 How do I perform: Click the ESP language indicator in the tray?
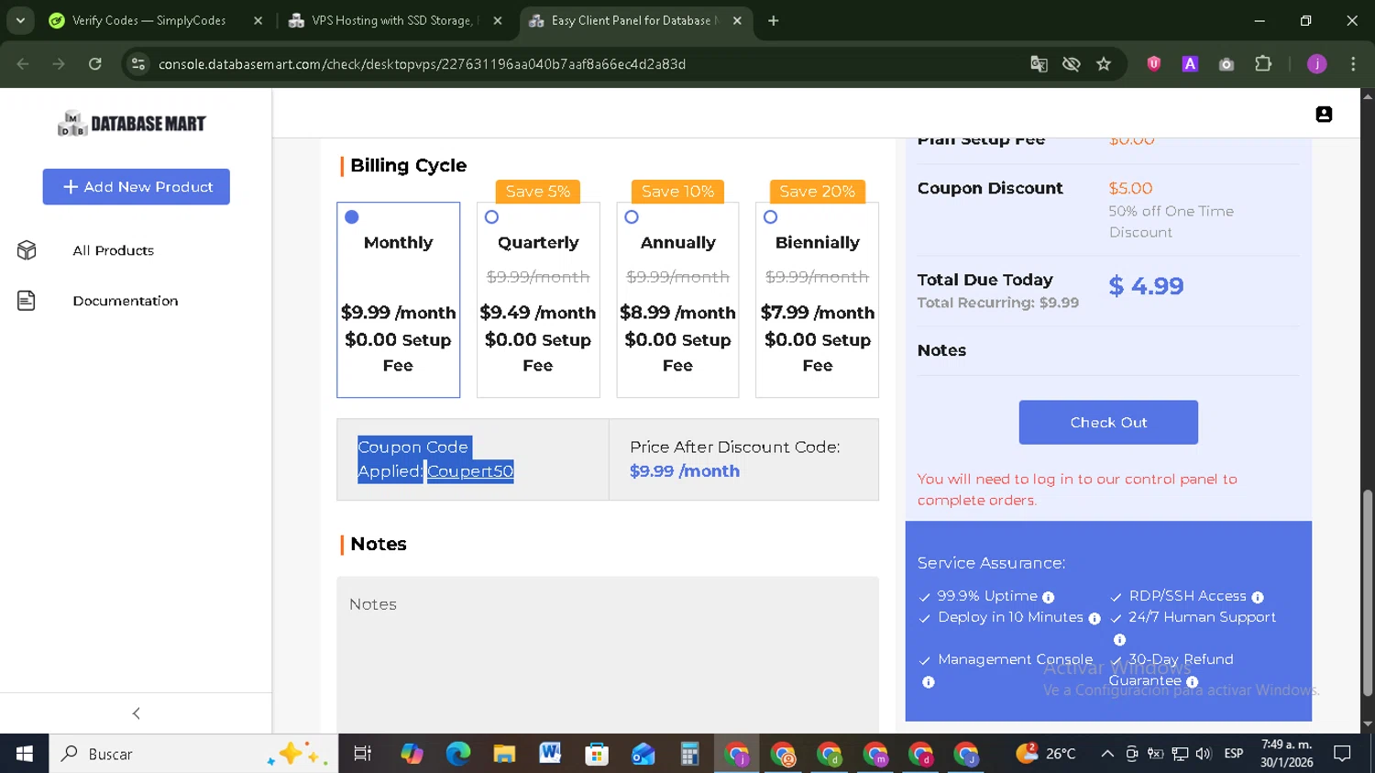(1234, 754)
